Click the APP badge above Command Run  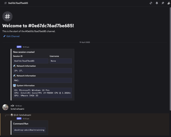[19, 118]
